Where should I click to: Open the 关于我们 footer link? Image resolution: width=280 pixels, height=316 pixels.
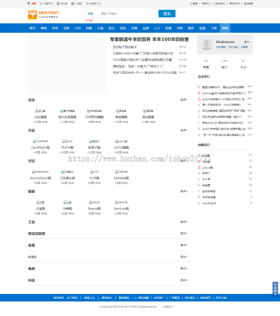pyautogui.click(x=72, y=298)
